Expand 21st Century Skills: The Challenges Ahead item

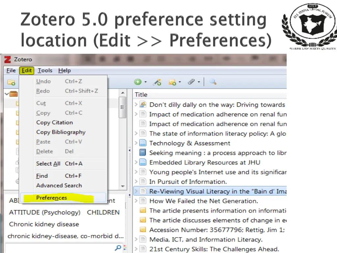click(x=136, y=249)
